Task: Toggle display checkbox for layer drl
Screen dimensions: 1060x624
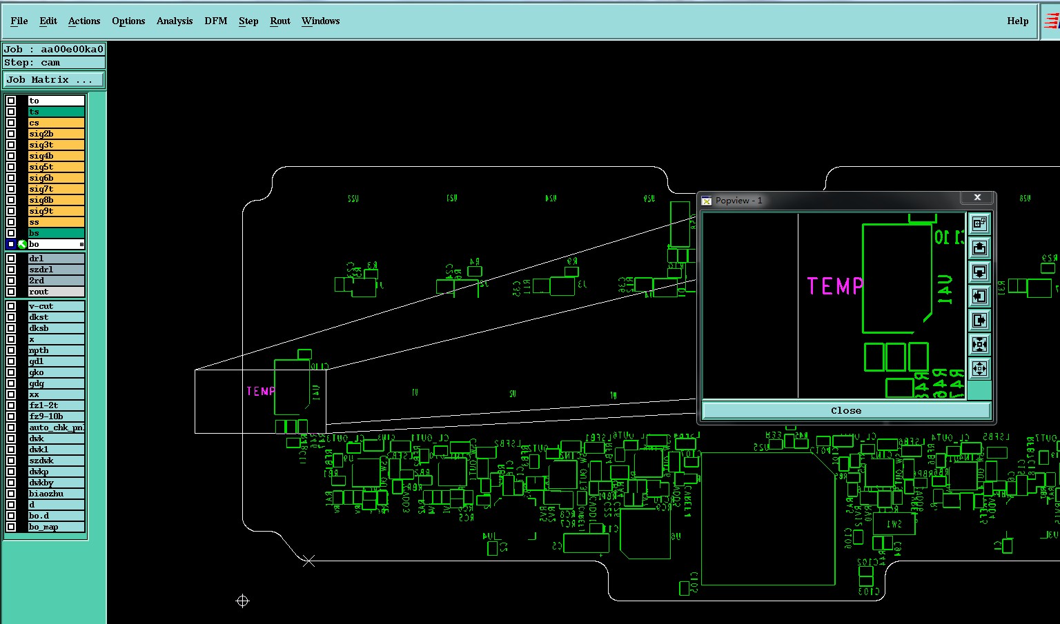Action: 11,259
